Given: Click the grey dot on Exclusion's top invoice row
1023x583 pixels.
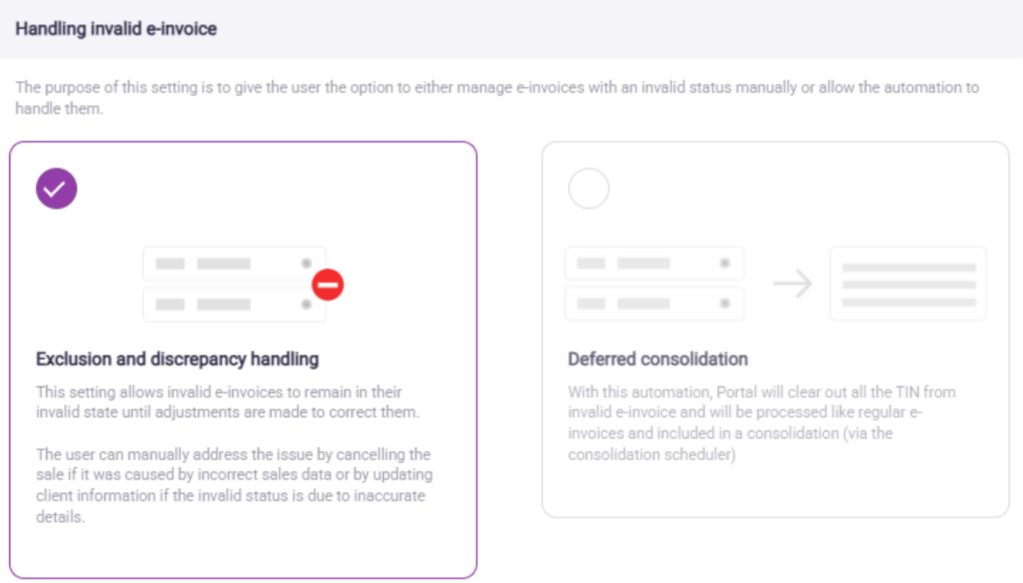Looking at the screenshot, I should click(307, 263).
